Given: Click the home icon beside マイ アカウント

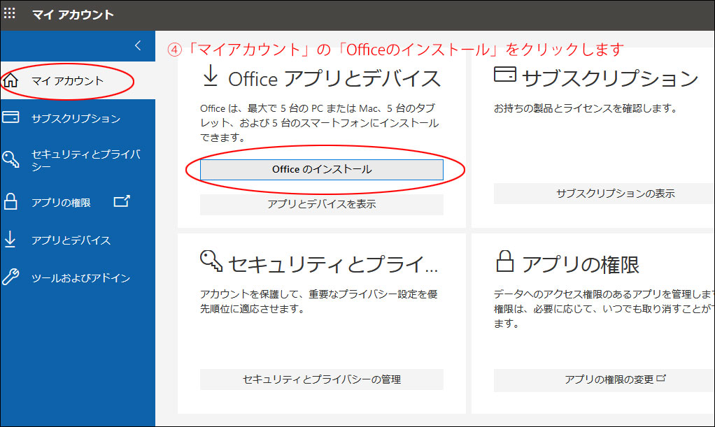Looking at the screenshot, I should point(10,80).
